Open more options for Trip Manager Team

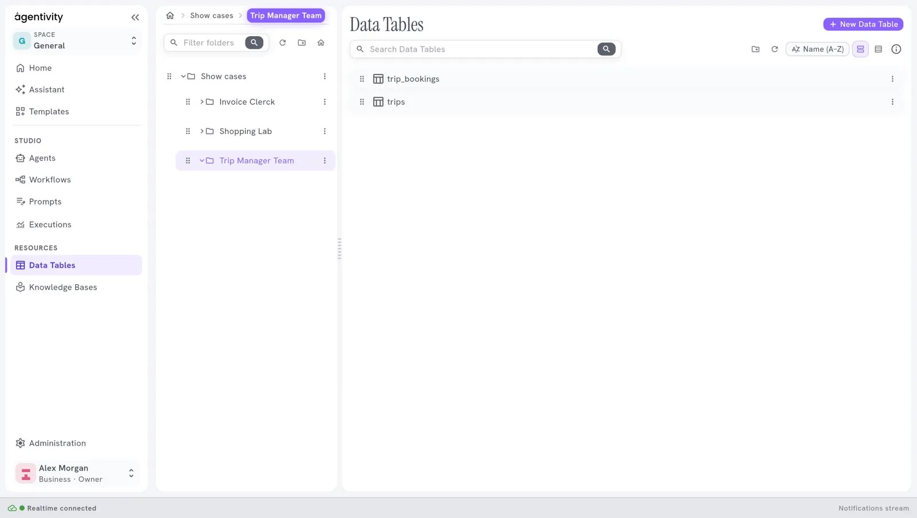[324, 160]
